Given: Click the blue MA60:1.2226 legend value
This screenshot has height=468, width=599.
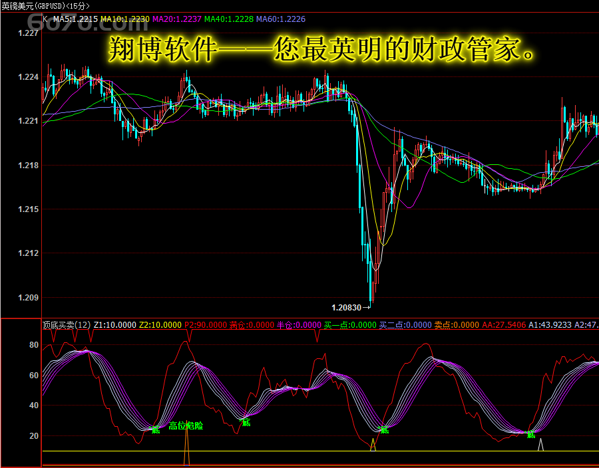Looking at the screenshot, I should tap(281, 19).
